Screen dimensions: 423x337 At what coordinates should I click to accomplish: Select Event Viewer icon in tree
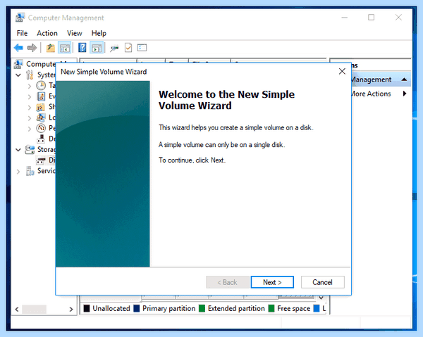[41, 96]
